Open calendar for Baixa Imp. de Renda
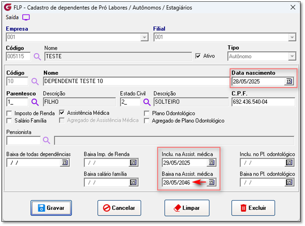The width and height of the screenshot is (305, 226). click(x=133, y=163)
